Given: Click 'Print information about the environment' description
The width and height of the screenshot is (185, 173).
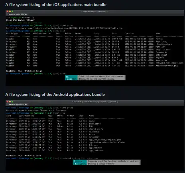Looking at the screenshot, I should [x=101, y=76].
